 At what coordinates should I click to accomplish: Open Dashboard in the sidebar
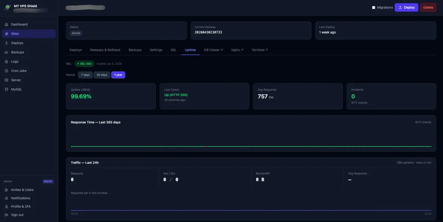[29, 24]
